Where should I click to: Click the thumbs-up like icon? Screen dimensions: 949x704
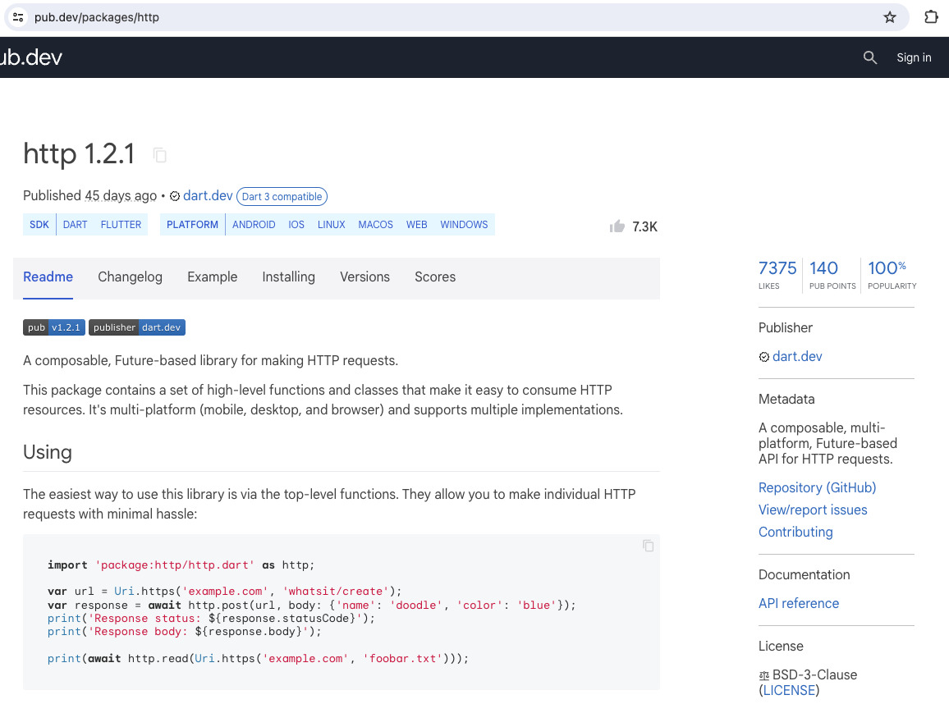pyautogui.click(x=617, y=226)
